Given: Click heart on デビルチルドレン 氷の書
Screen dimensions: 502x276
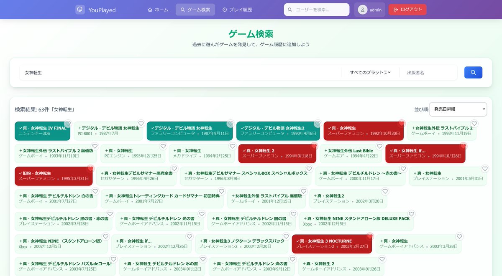Looking at the screenshot, I should pyautogui.click(x=203, y=259).
